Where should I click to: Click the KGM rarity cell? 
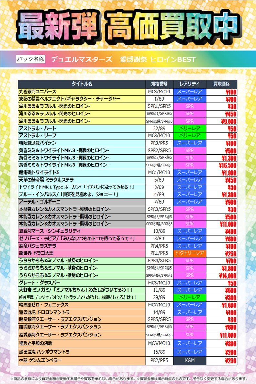tap(189, 360)
